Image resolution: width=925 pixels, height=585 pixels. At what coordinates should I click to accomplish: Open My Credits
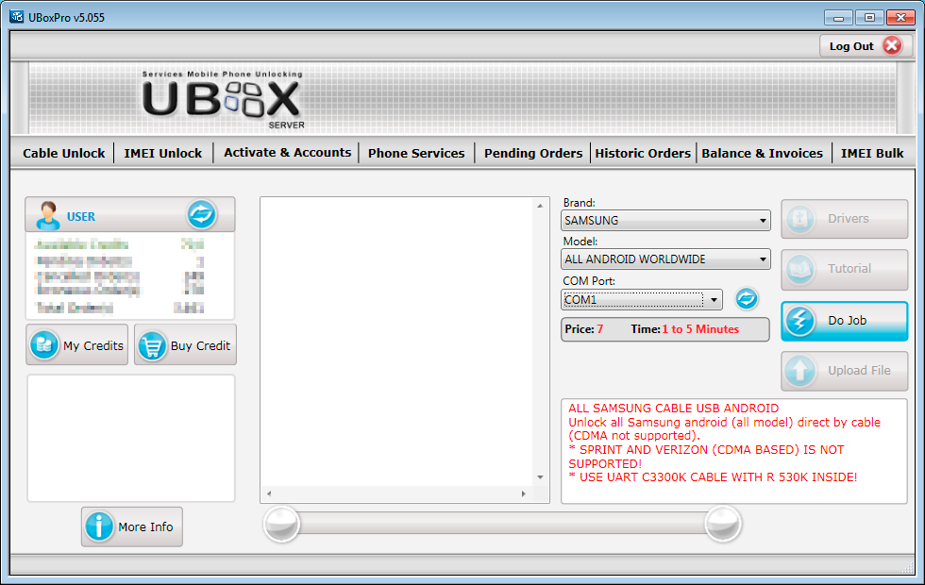(76, 345)
